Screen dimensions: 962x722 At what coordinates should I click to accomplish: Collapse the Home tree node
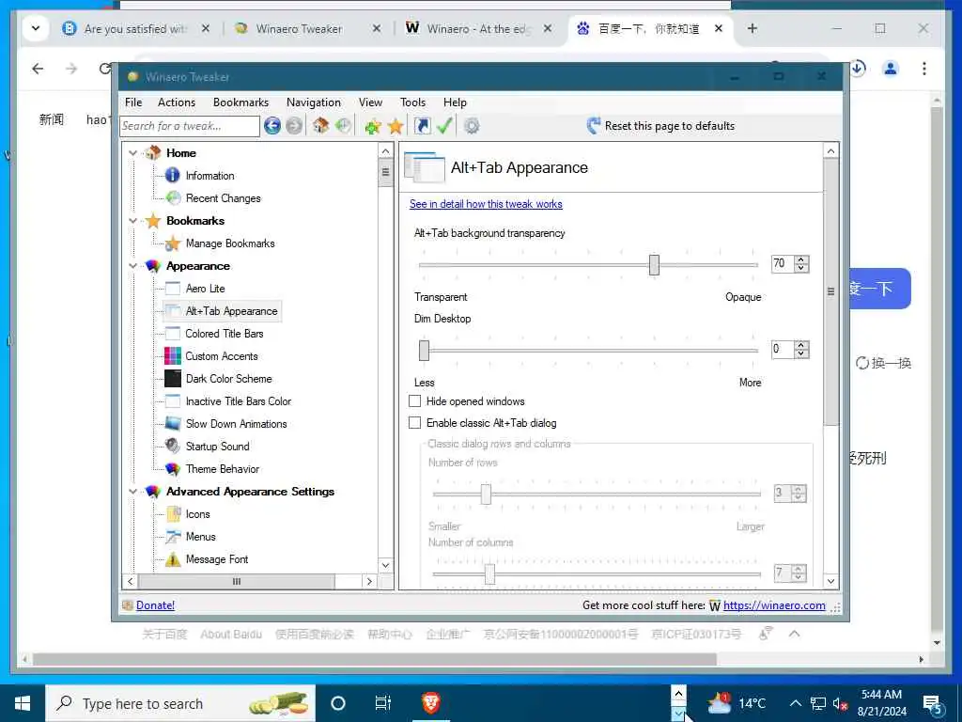tap(132, 153)
